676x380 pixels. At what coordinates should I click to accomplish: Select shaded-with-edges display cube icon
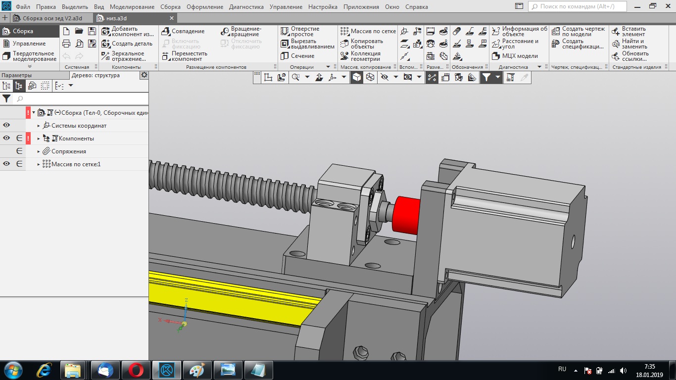[x=357, y=77]
